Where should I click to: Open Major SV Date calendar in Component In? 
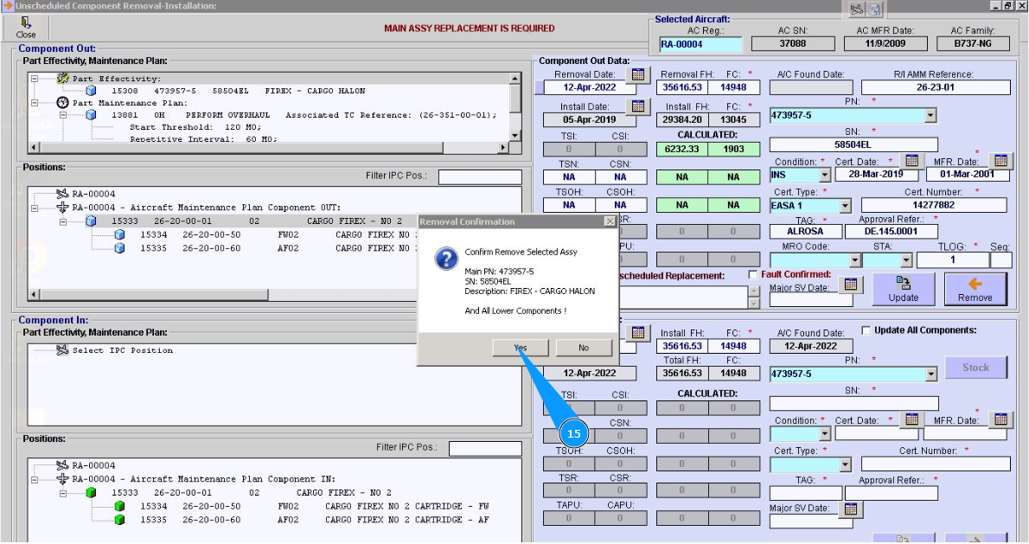click(x=850, y=509)
